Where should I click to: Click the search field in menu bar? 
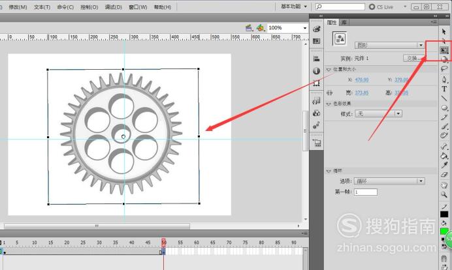tap(340, 7)
